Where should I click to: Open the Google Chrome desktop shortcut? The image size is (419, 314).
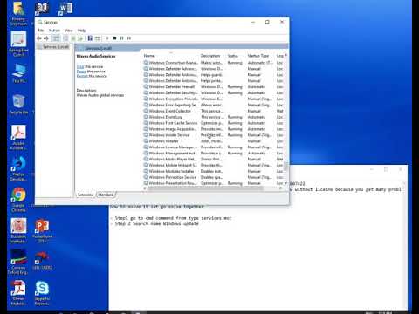18,200
